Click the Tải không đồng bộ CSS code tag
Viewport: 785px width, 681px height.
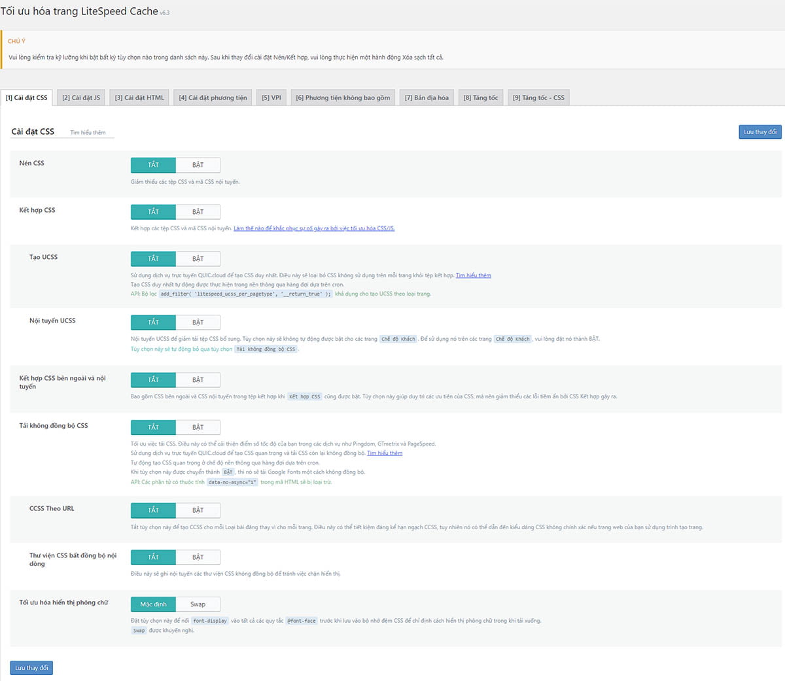pyautogui.click(x=266, y=349)
